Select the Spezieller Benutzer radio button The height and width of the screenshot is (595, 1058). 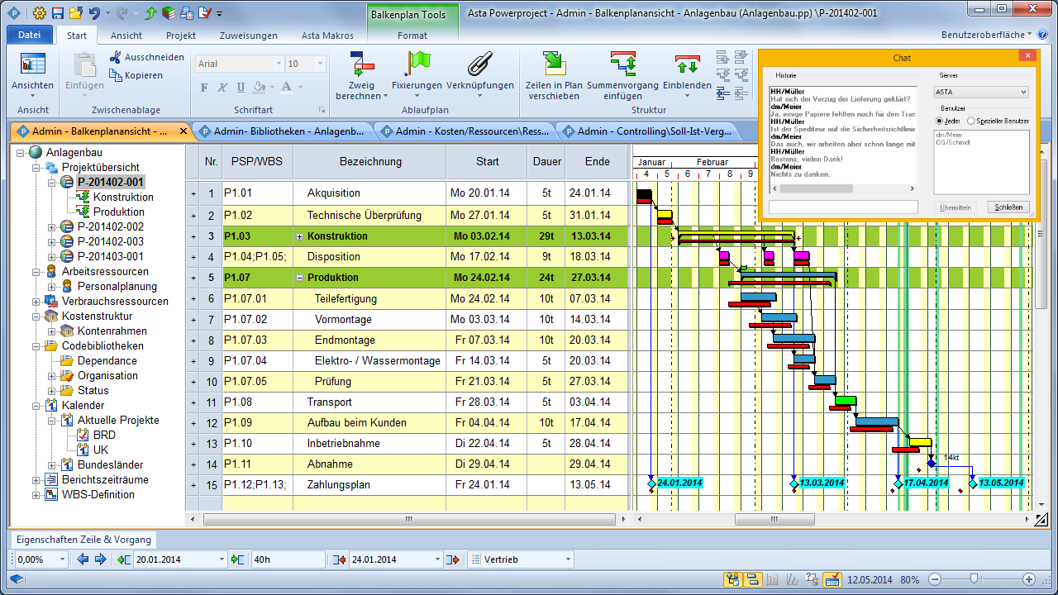[x=972, y=121]
